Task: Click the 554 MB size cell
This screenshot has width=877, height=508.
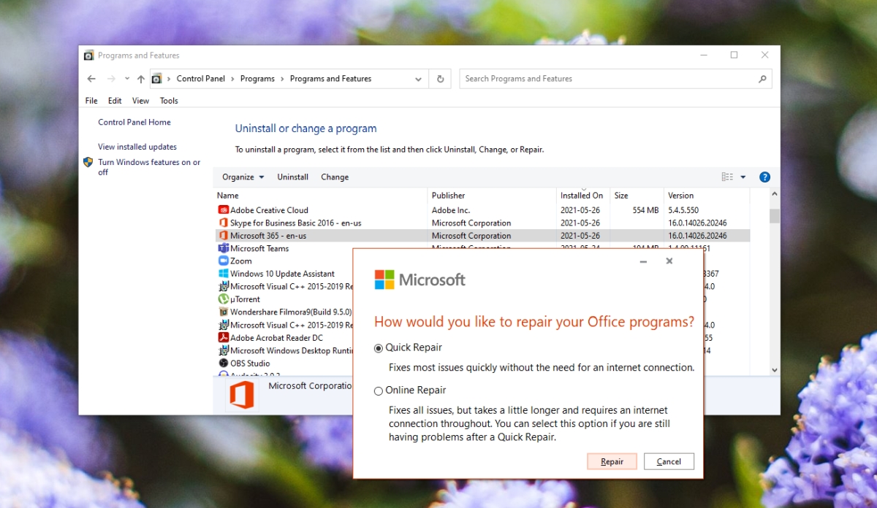Action: [x=645, y=210]
